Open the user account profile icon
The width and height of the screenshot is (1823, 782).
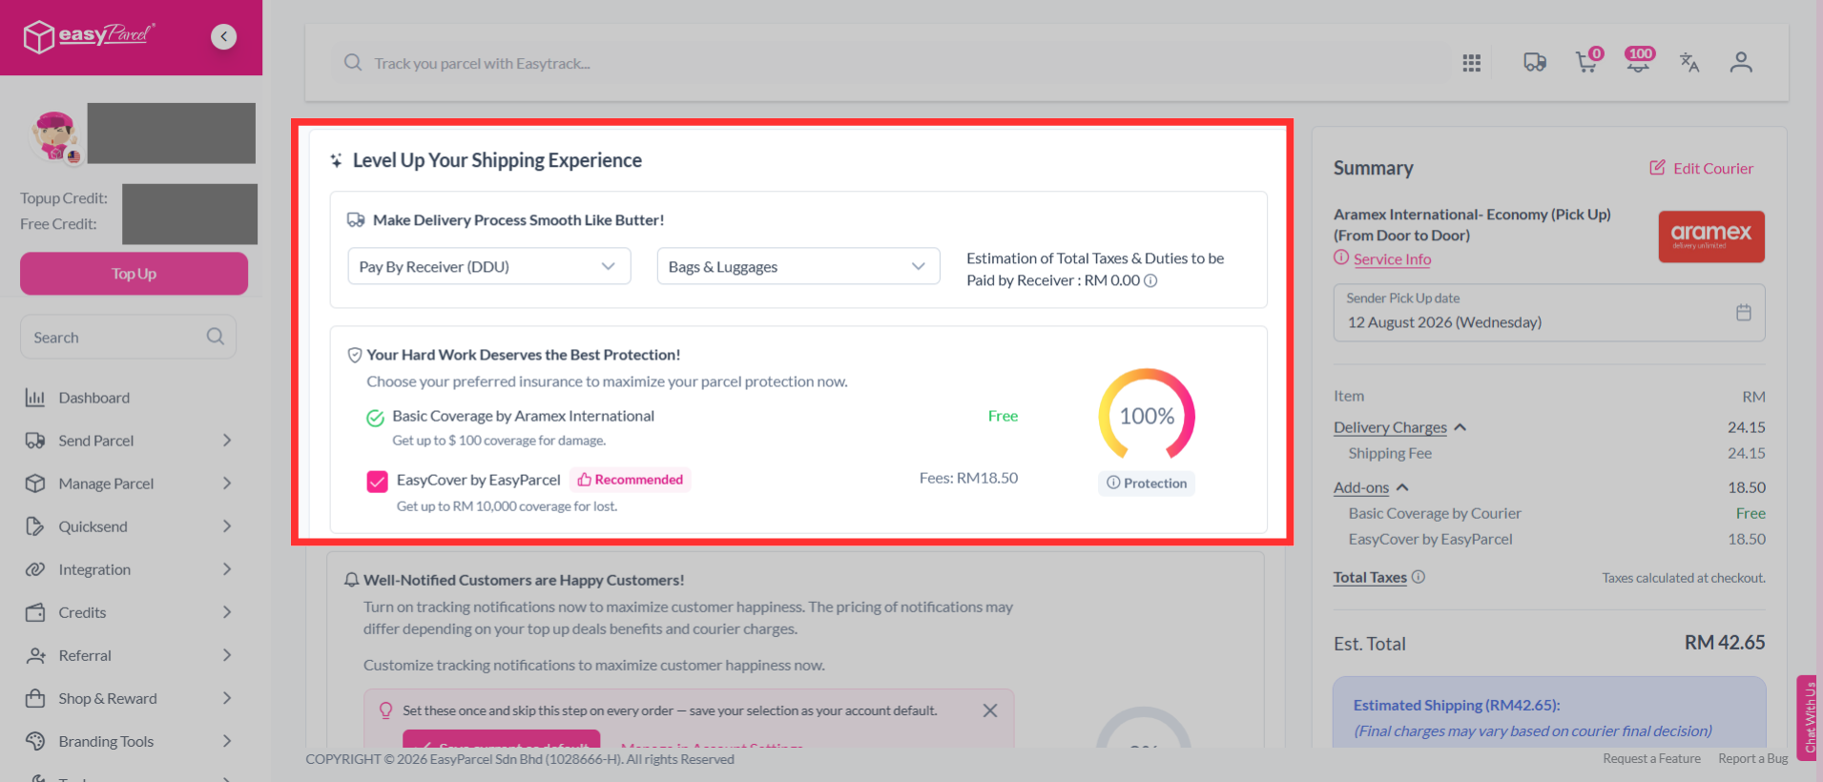[x=1741, y=63]
